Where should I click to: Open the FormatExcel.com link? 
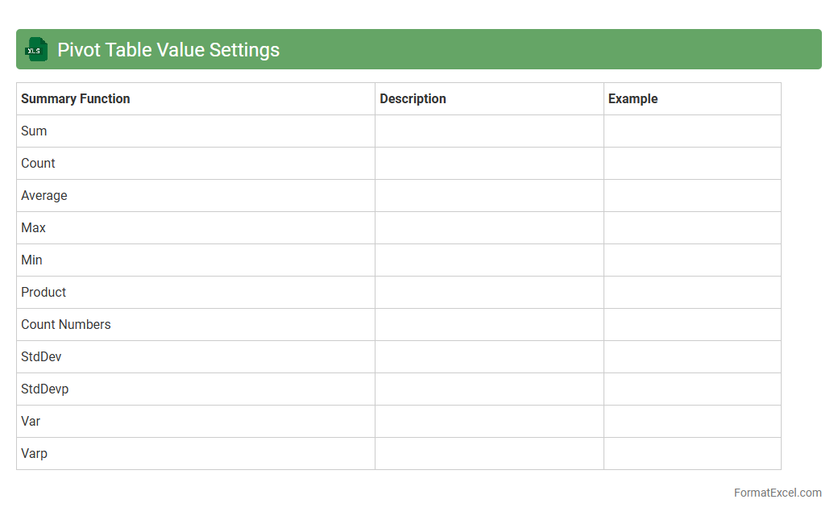pyautogui.click(x=778, y=493)
